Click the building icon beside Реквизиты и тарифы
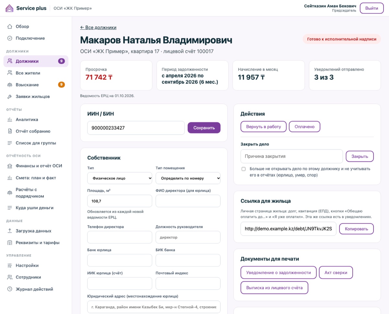This screenshot has height=314, width=389. point(10,243)
